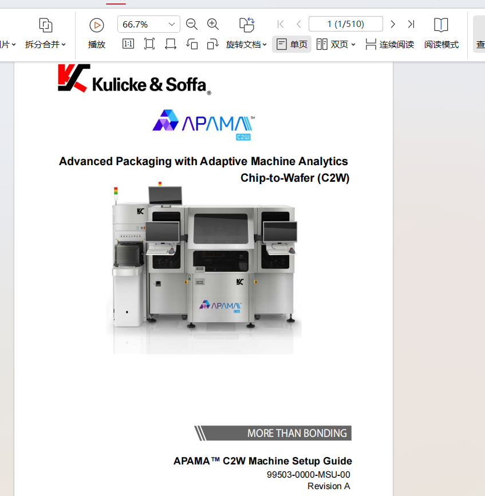Click 'Chip-to-Wafer (C2W)' heading

coord(295,178)
